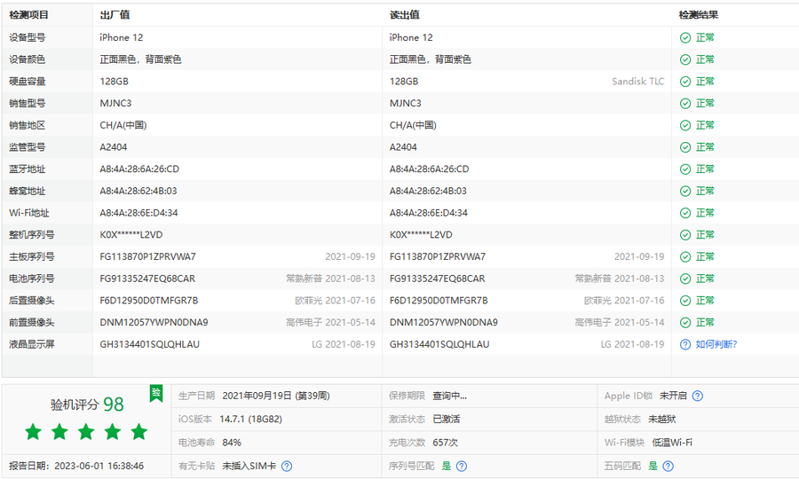Image resolution: width=799 pixels, height=479 pixels.
Task: Click the 出厂值 蓝牙地址 A8:4A:28:6A:26:CD
Action: tap(139, 169)
